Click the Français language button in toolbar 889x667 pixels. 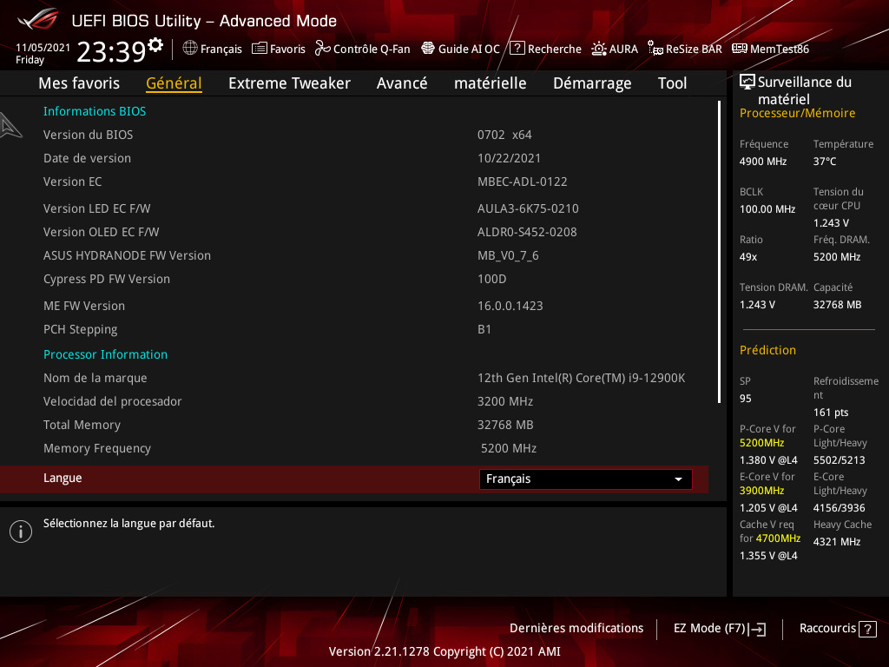click(x=213, y=49)
